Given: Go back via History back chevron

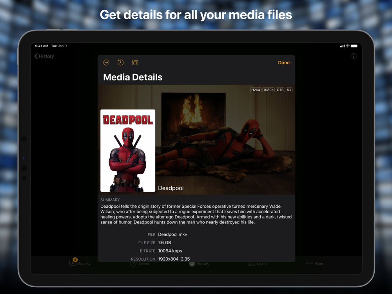Looking at the screenshot, I should (x=44, y=56).
